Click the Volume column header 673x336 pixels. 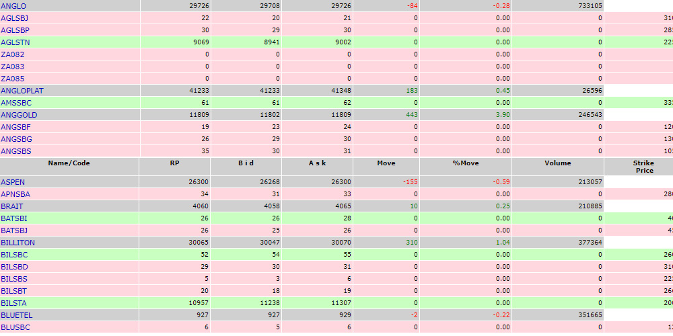point(557,163)
